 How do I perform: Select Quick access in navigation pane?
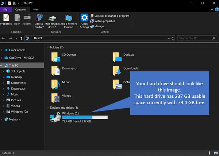17,50
